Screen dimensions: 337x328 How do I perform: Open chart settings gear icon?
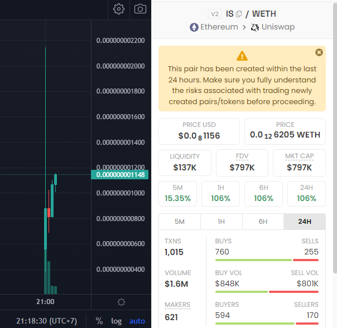coord(119,9)
